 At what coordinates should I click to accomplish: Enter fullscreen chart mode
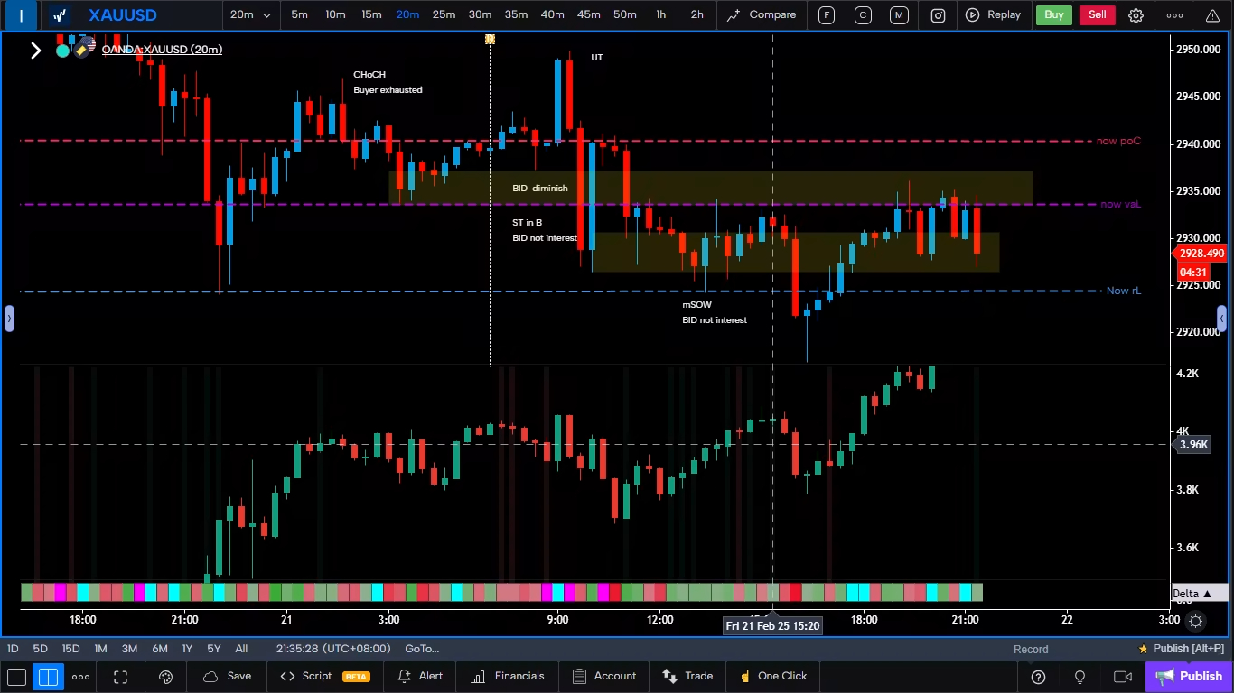(x=120, y=676)
